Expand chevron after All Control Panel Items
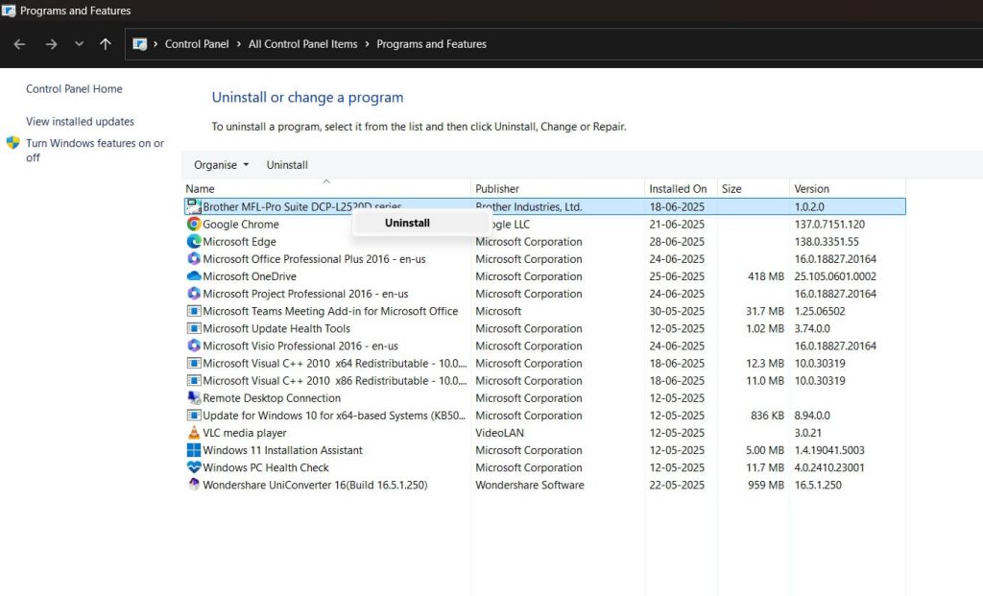 [367, 44]
